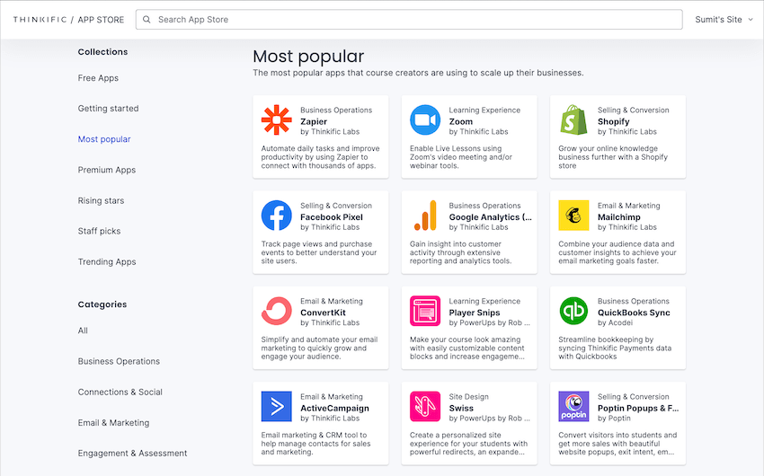Open the Swiss app title
This screenshot has width=764, height=476.
pos(461,409)
